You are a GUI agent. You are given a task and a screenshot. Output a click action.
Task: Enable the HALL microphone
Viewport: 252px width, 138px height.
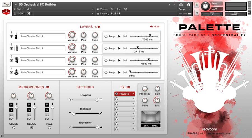[x=50, y=128]
